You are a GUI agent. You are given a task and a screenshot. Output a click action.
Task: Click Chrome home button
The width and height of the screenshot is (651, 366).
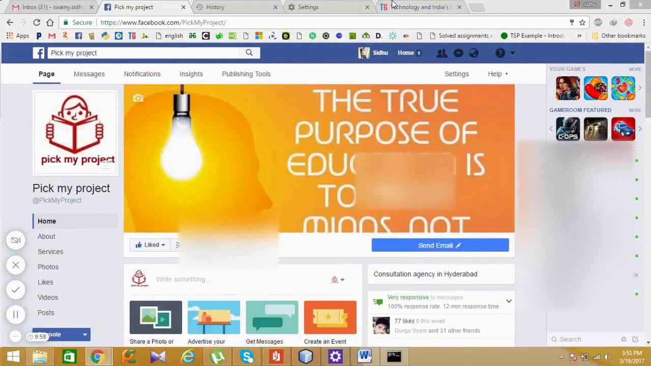(x=50, y=22)
